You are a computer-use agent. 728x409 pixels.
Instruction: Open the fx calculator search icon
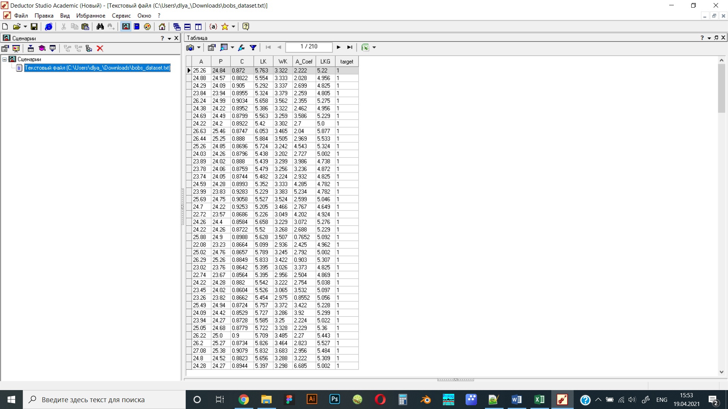(242, 47)
